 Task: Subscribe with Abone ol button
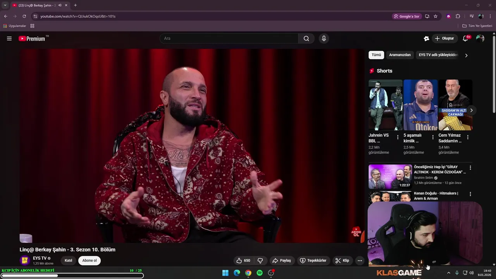pos(90,260)
